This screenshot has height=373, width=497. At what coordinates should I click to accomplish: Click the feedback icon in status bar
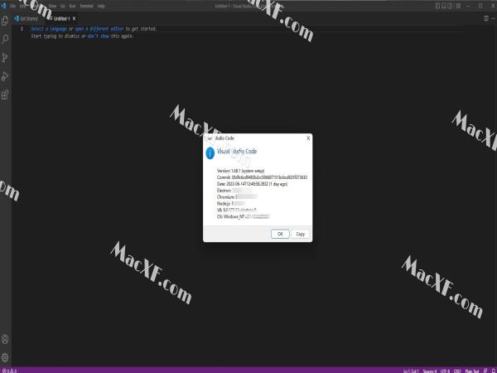tap(485, 371)
